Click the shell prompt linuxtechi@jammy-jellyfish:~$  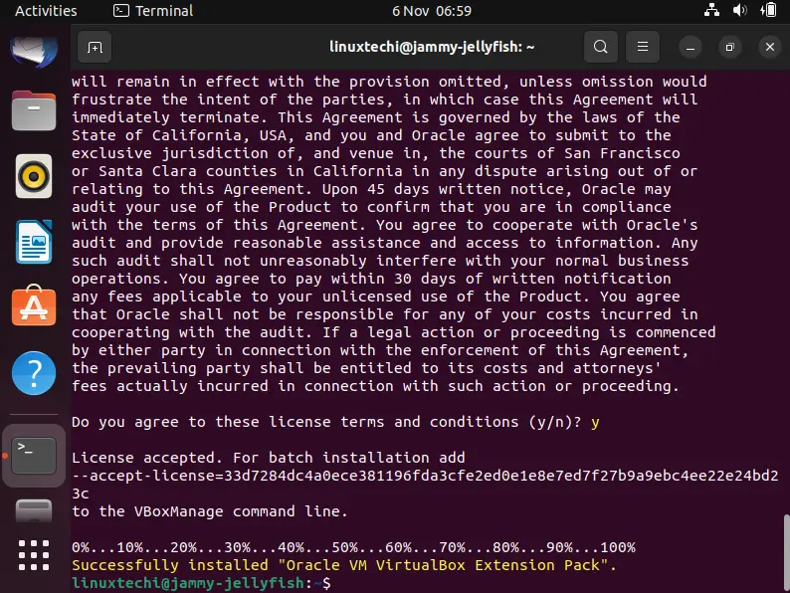point(201,583)
